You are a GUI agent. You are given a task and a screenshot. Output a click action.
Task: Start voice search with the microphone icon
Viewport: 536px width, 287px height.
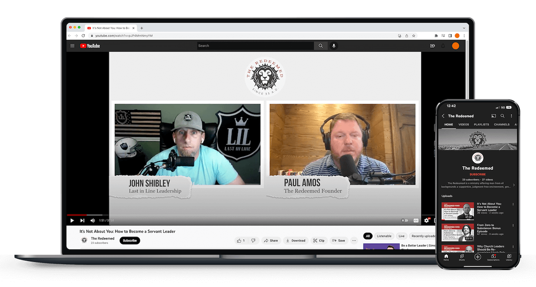coord(333,46)
